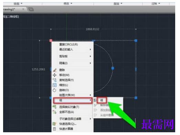
Task: Close the Drawing1 tab
Action: (x=23, y=9)
